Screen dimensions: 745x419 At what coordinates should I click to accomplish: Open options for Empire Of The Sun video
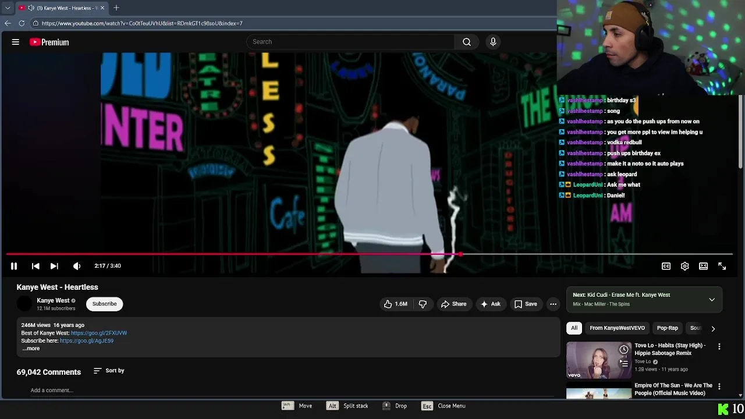(719, 386)
